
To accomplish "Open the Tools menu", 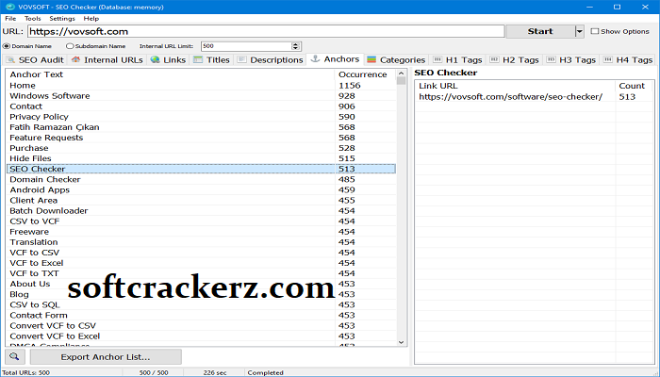I will pos(32,19).
